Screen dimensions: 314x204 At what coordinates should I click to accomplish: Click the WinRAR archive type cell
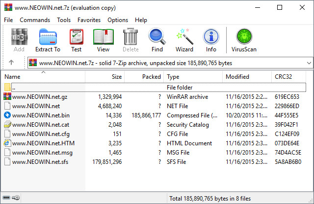[x=187, y=97]
